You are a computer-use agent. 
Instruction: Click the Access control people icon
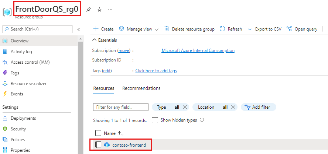5,62
